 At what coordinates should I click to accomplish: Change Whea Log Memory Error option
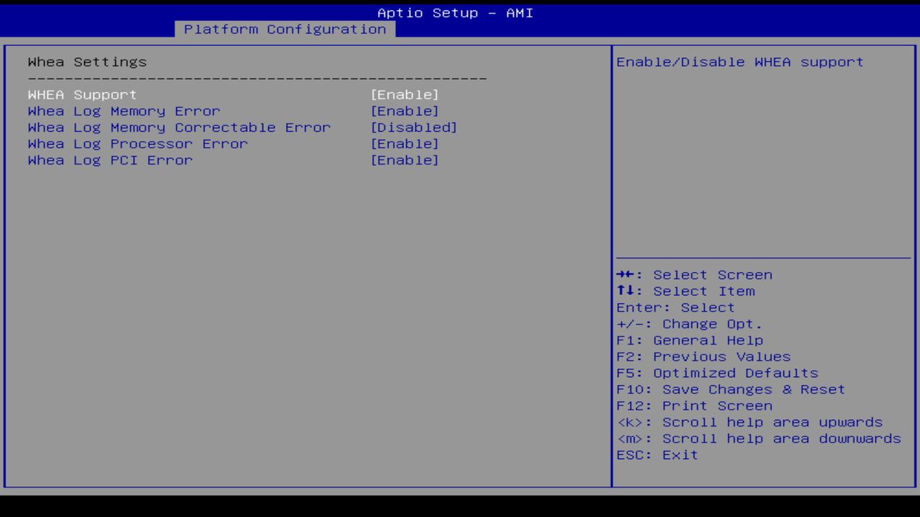pos(123,111)
